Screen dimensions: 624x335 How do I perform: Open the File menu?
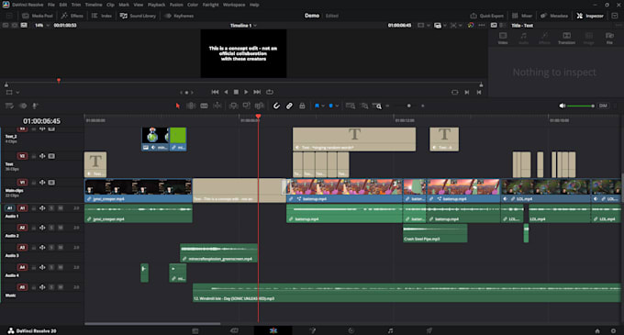[x=51, y=5]
